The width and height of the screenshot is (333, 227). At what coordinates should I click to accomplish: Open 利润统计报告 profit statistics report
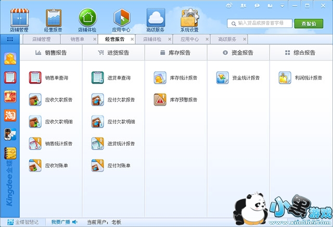300,78
